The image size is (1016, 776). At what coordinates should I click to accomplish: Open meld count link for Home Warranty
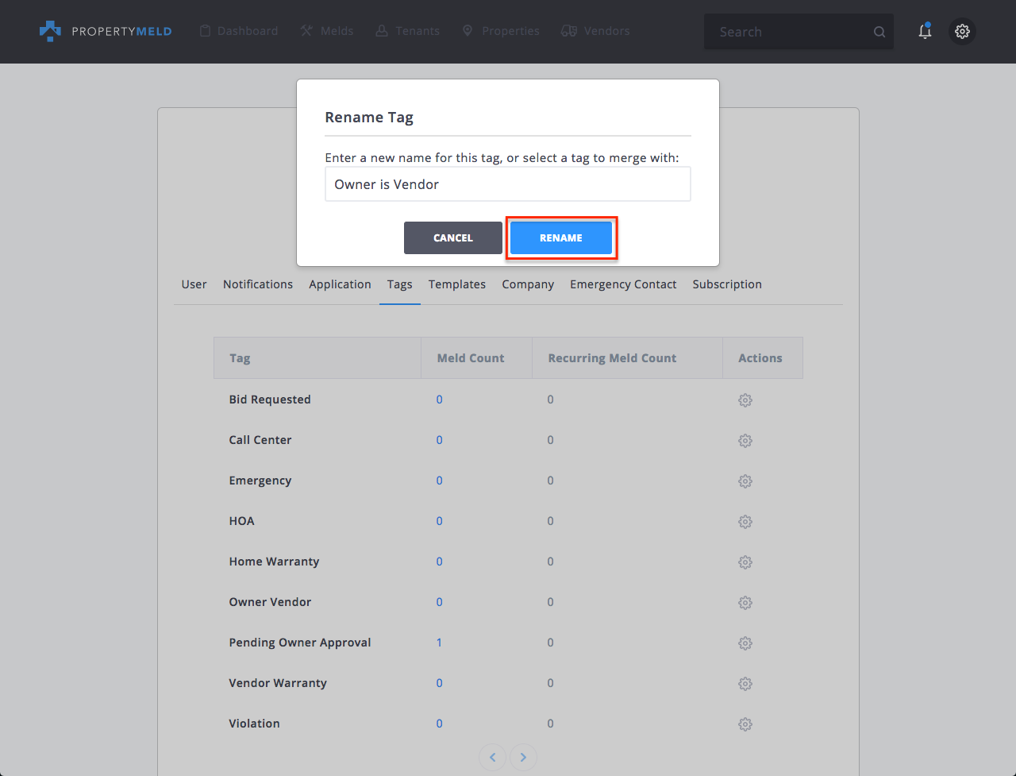click(439, 562)
